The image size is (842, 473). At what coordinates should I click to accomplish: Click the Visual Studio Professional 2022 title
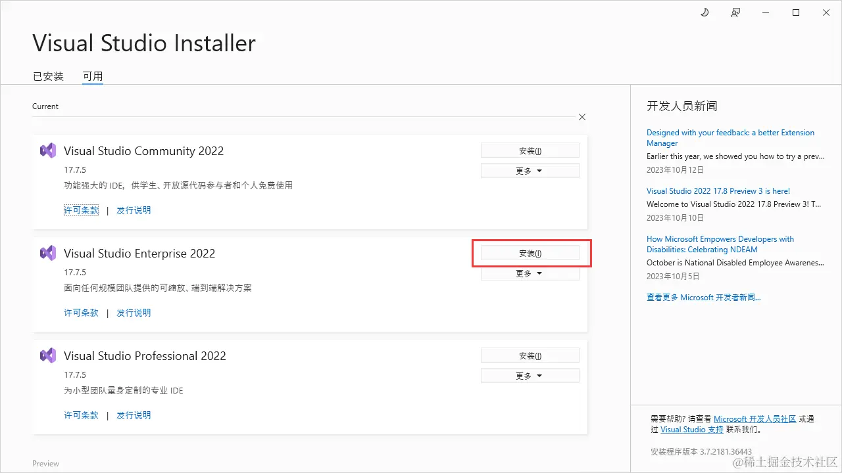click(x=145, y=356)
